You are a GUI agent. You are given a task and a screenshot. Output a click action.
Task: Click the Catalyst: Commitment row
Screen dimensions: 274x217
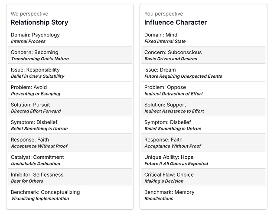coord(70,160)
